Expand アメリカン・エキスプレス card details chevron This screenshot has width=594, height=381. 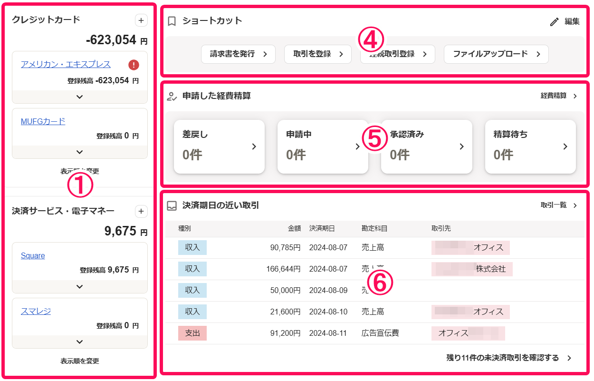[80, 97]
